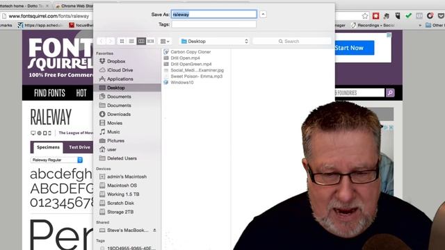Switch to icon view in save dialog
This screenshot has width=445, height=250.
122,42
